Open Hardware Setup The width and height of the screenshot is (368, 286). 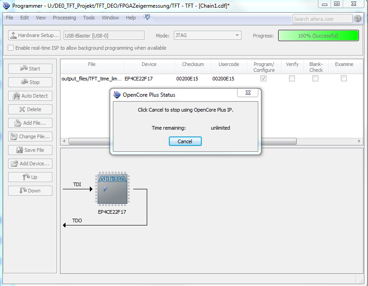(x=34, y=35)
